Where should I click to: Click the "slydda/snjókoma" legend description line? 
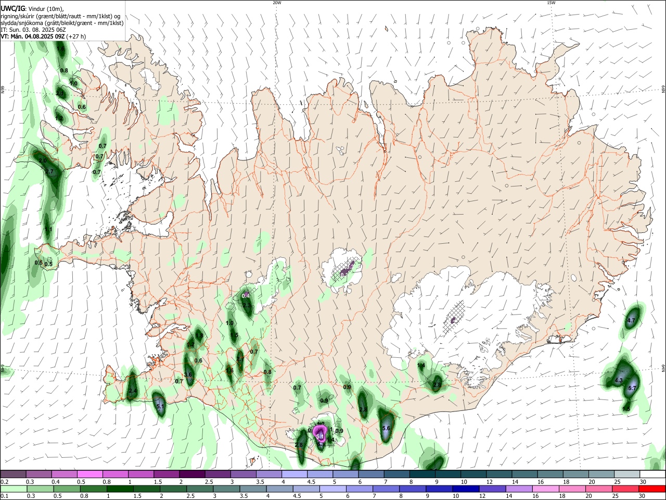pyautogui.click(x=62, y=22)
